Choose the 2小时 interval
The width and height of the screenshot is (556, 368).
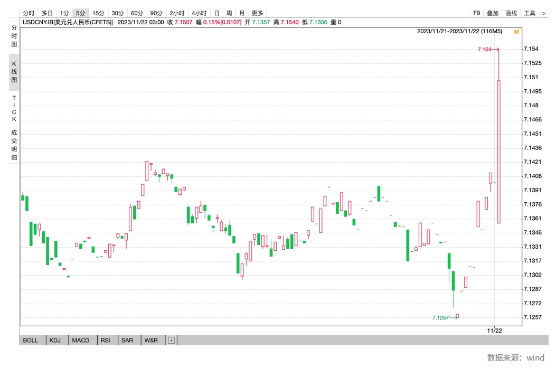[x=177, y=13]
